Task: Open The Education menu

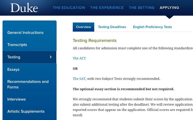Action: coord(69,8)
